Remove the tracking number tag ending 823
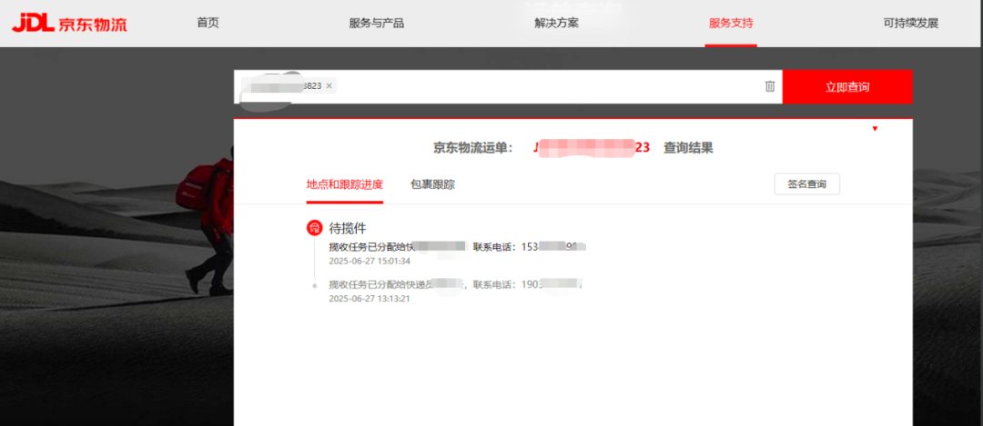Image resolution: width=983 pixels, height=426 pixels. 329,85
